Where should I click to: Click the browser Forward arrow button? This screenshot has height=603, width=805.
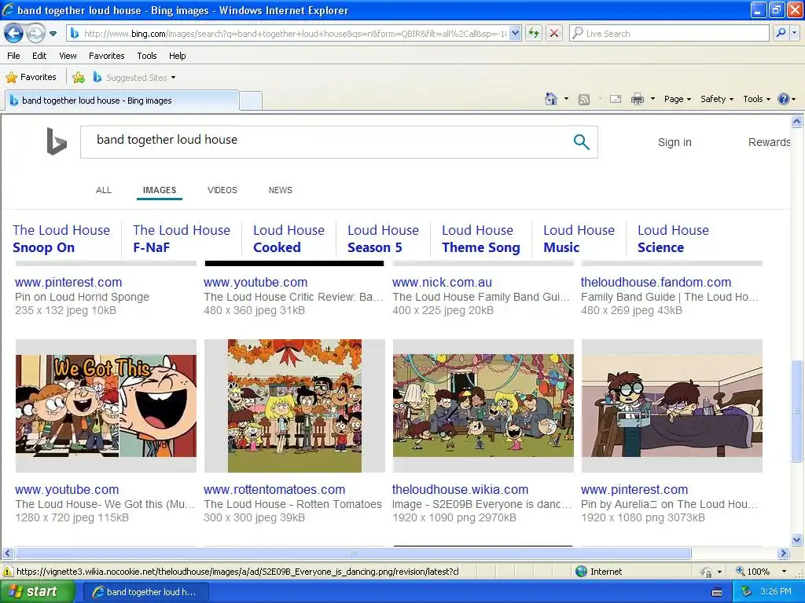35,33
